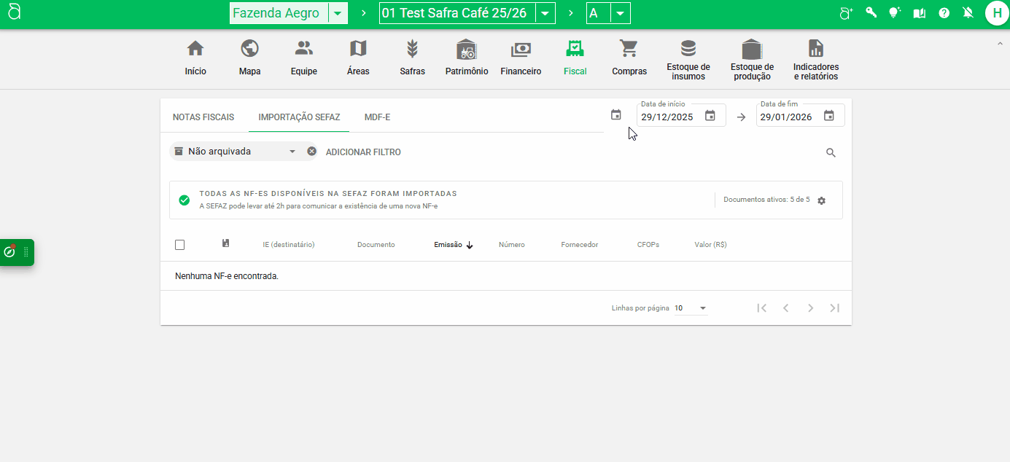Remove the Não arquivada filter
This screenshot has height=462, width=1010.
tap(311, 152)
